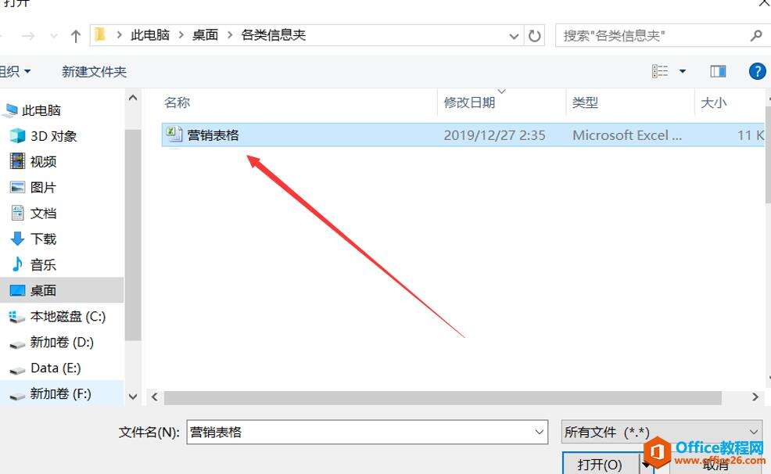771x474 pixels.
Task: Click the up-one-level arrow icon
Action: 75,35
